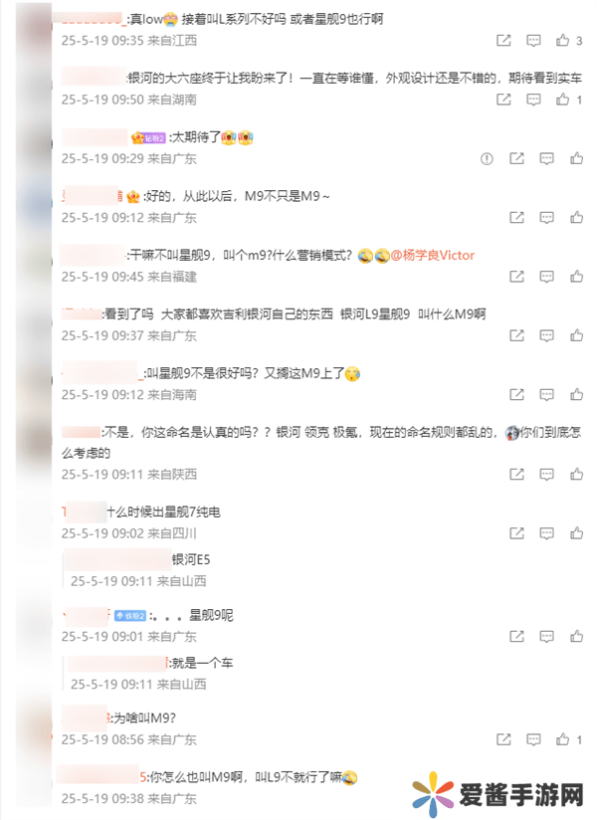Share the '星舰9呢' comment at 09:01

[x=516, y=636]
